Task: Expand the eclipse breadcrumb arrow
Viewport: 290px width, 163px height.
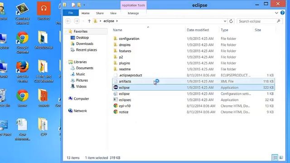Action: [117, 21]
